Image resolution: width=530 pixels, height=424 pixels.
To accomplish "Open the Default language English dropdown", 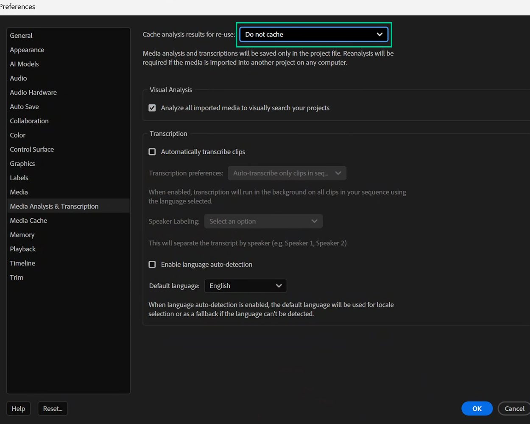I will pyautogui.click(x=245, y=286).
